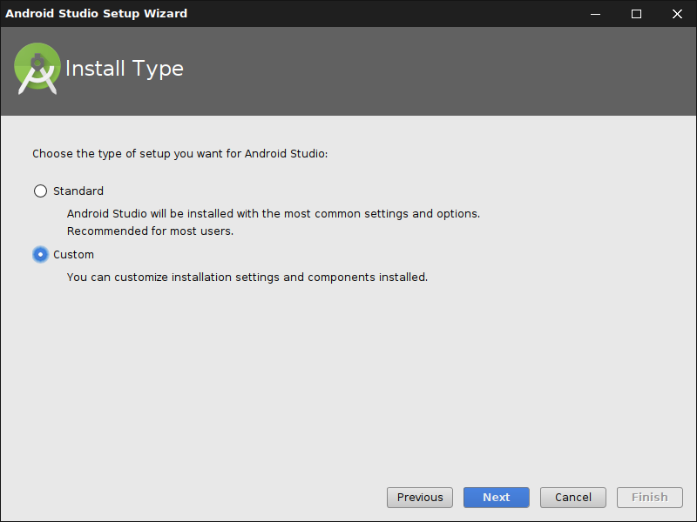Go back with the Previous button
Screen dimensions: 697x522
pyautogui.click(x=420, y=498)
